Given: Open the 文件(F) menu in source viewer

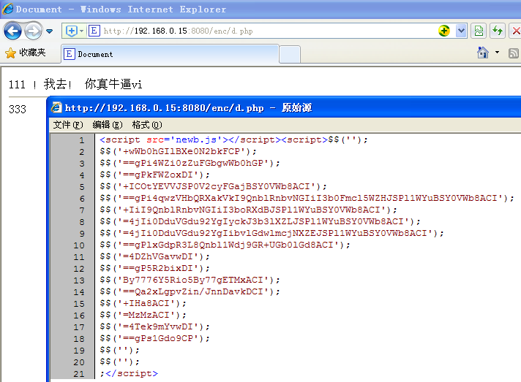Looking at the screenshot, I should pyautogui.click(x=68, y=125).
